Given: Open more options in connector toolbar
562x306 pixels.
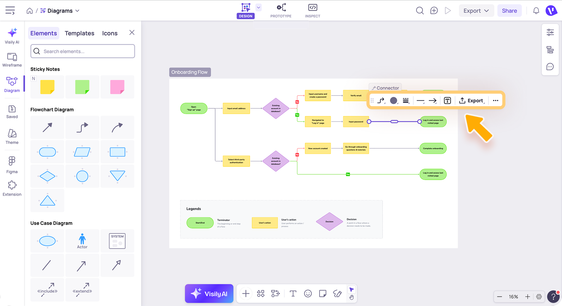Looking at the screenshot, I should tap(496, 100).
